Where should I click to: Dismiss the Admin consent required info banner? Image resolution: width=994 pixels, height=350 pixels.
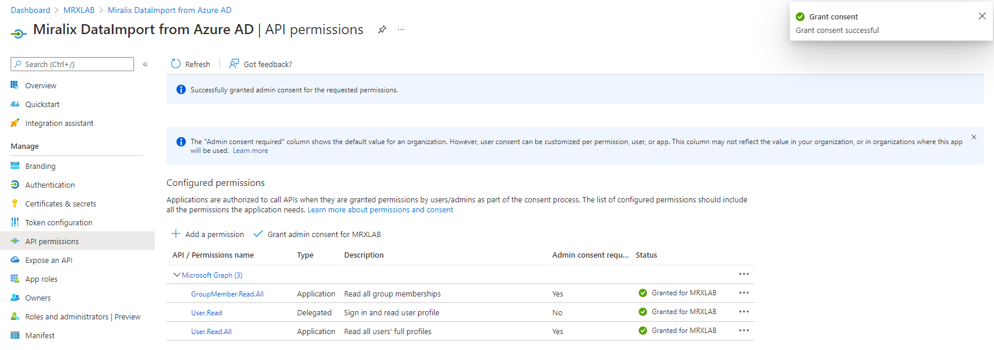click(974, 137)
